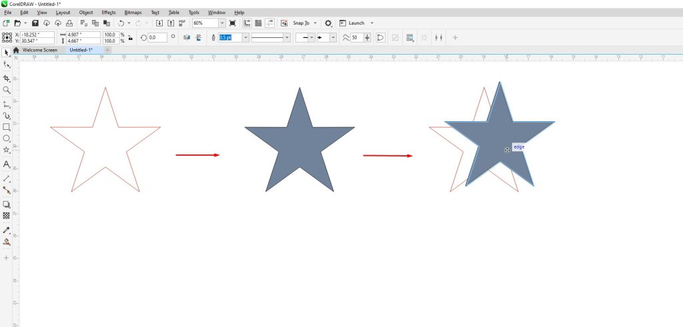683x327 pixels.
Task: Click the object width field 4.907
Action: [83, 35]
